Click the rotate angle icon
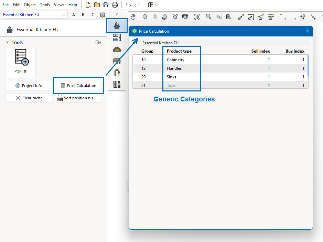 click(x=261, y=17)
